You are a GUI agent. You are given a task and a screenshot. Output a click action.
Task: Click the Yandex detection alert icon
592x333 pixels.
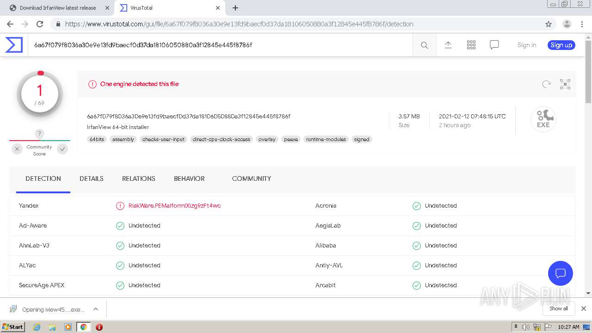120,206
